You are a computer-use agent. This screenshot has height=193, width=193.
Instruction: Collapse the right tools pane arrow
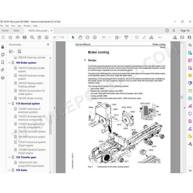coord(184,108)
